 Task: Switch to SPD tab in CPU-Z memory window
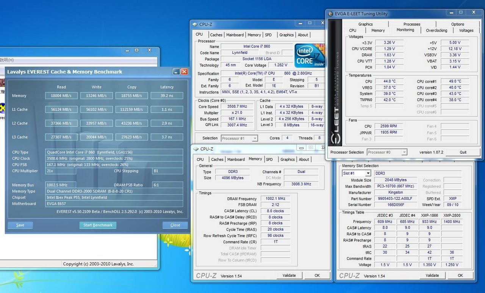pos(269,160)
